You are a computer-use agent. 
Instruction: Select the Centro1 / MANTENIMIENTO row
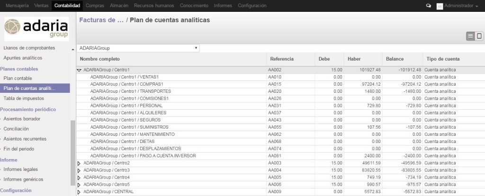[x=280, y=134]
